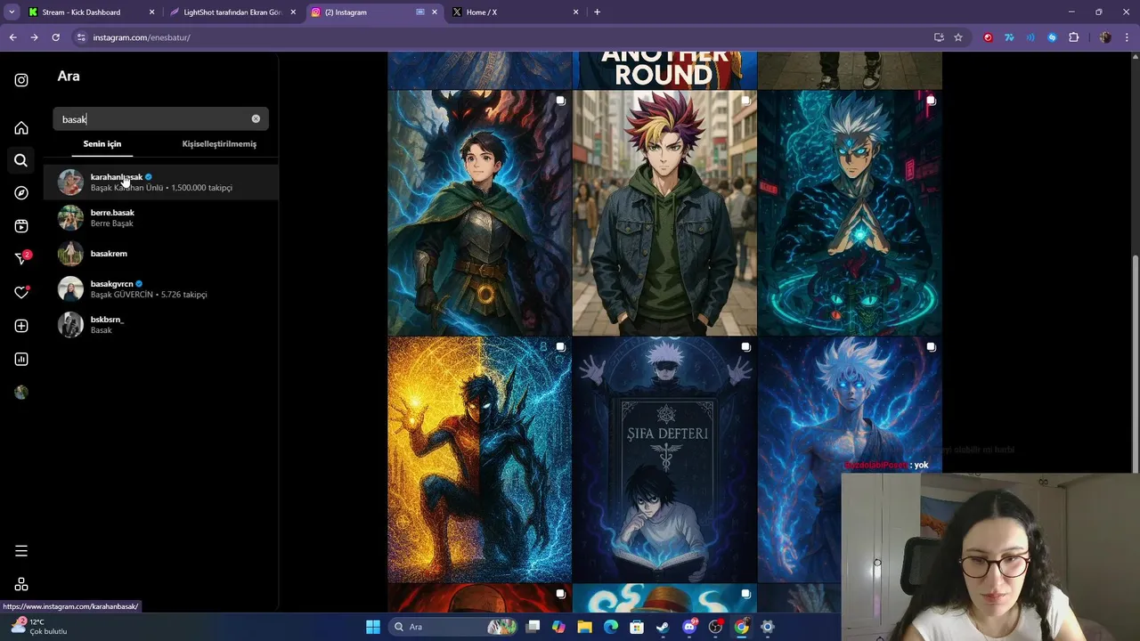Switch to 'Senin için' tab
Screen dimensions: 1140x641
(102, 144)
